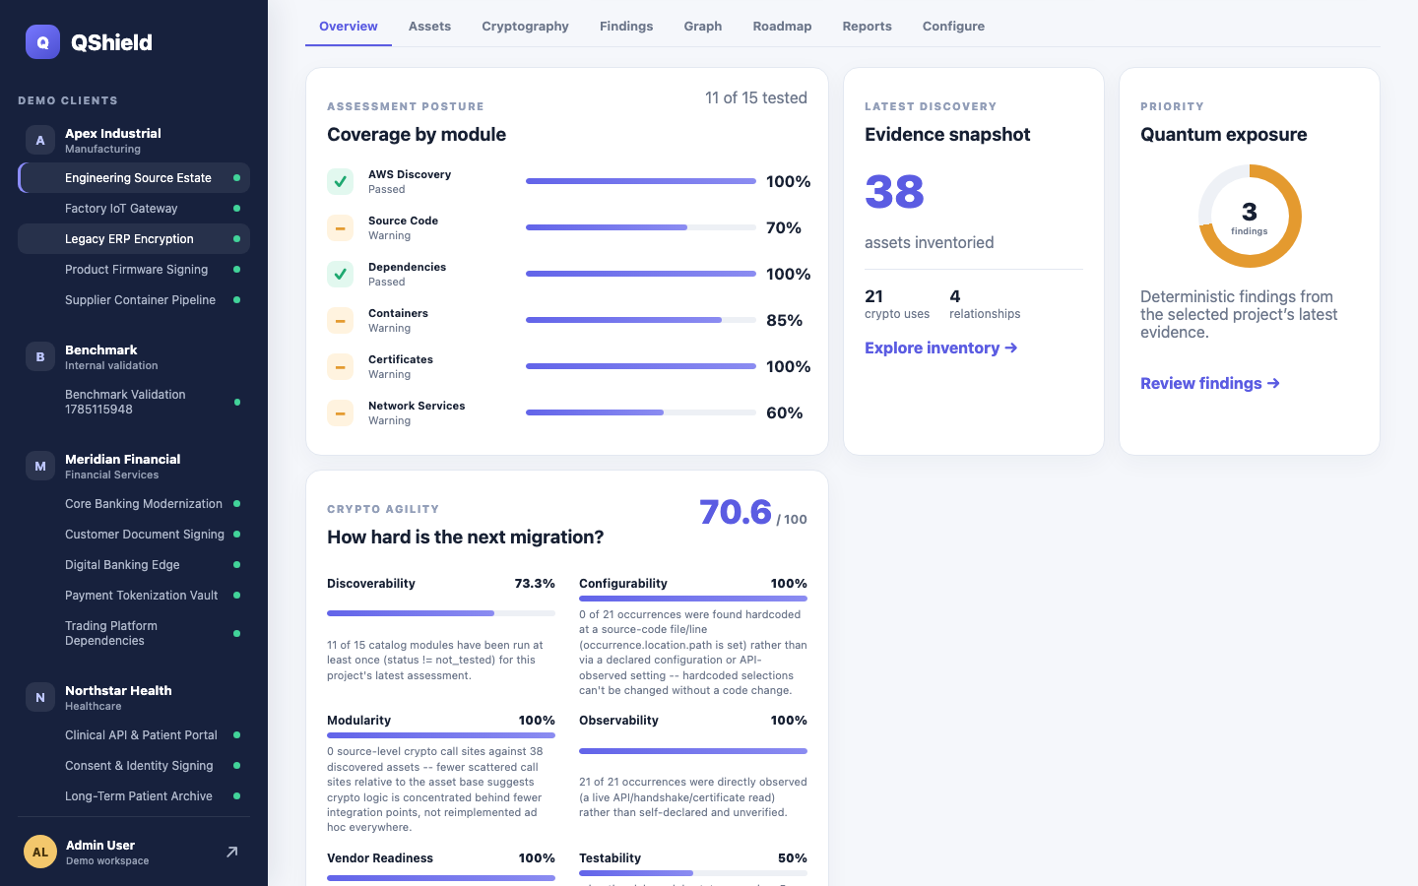Viewport: 1418px width, 886px height.
Task: Click the '11 of 15 tested' label
Action: (x=756, y=97)
